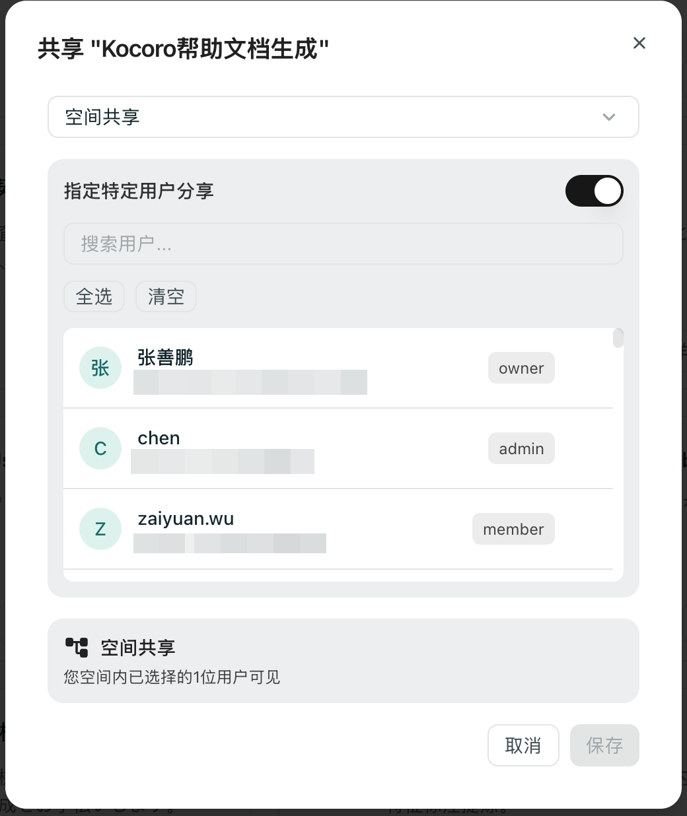Click zaiyuan.wu's avatar icon
Screen dimensions: 687x816
coord(100,529)
